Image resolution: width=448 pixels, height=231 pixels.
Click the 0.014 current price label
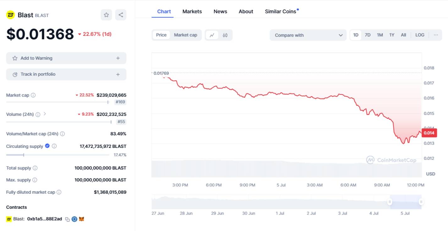click(429, 133)
